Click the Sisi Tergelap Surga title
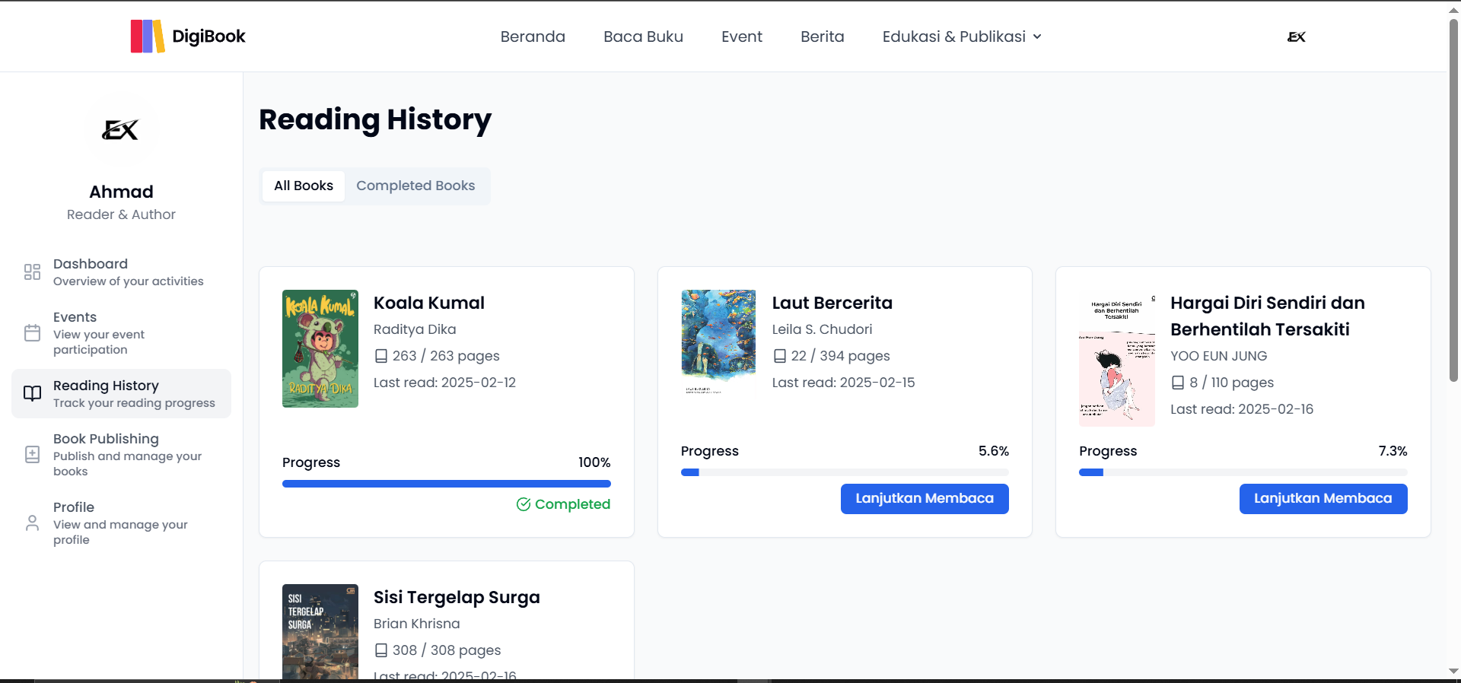 (x=457, y=597)
